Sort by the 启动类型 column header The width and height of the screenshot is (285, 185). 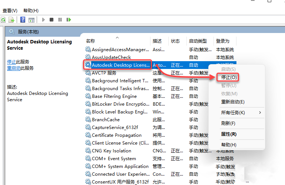198,41
